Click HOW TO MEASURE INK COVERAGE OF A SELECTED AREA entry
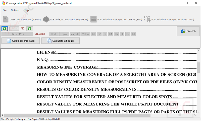 point(117,74)
